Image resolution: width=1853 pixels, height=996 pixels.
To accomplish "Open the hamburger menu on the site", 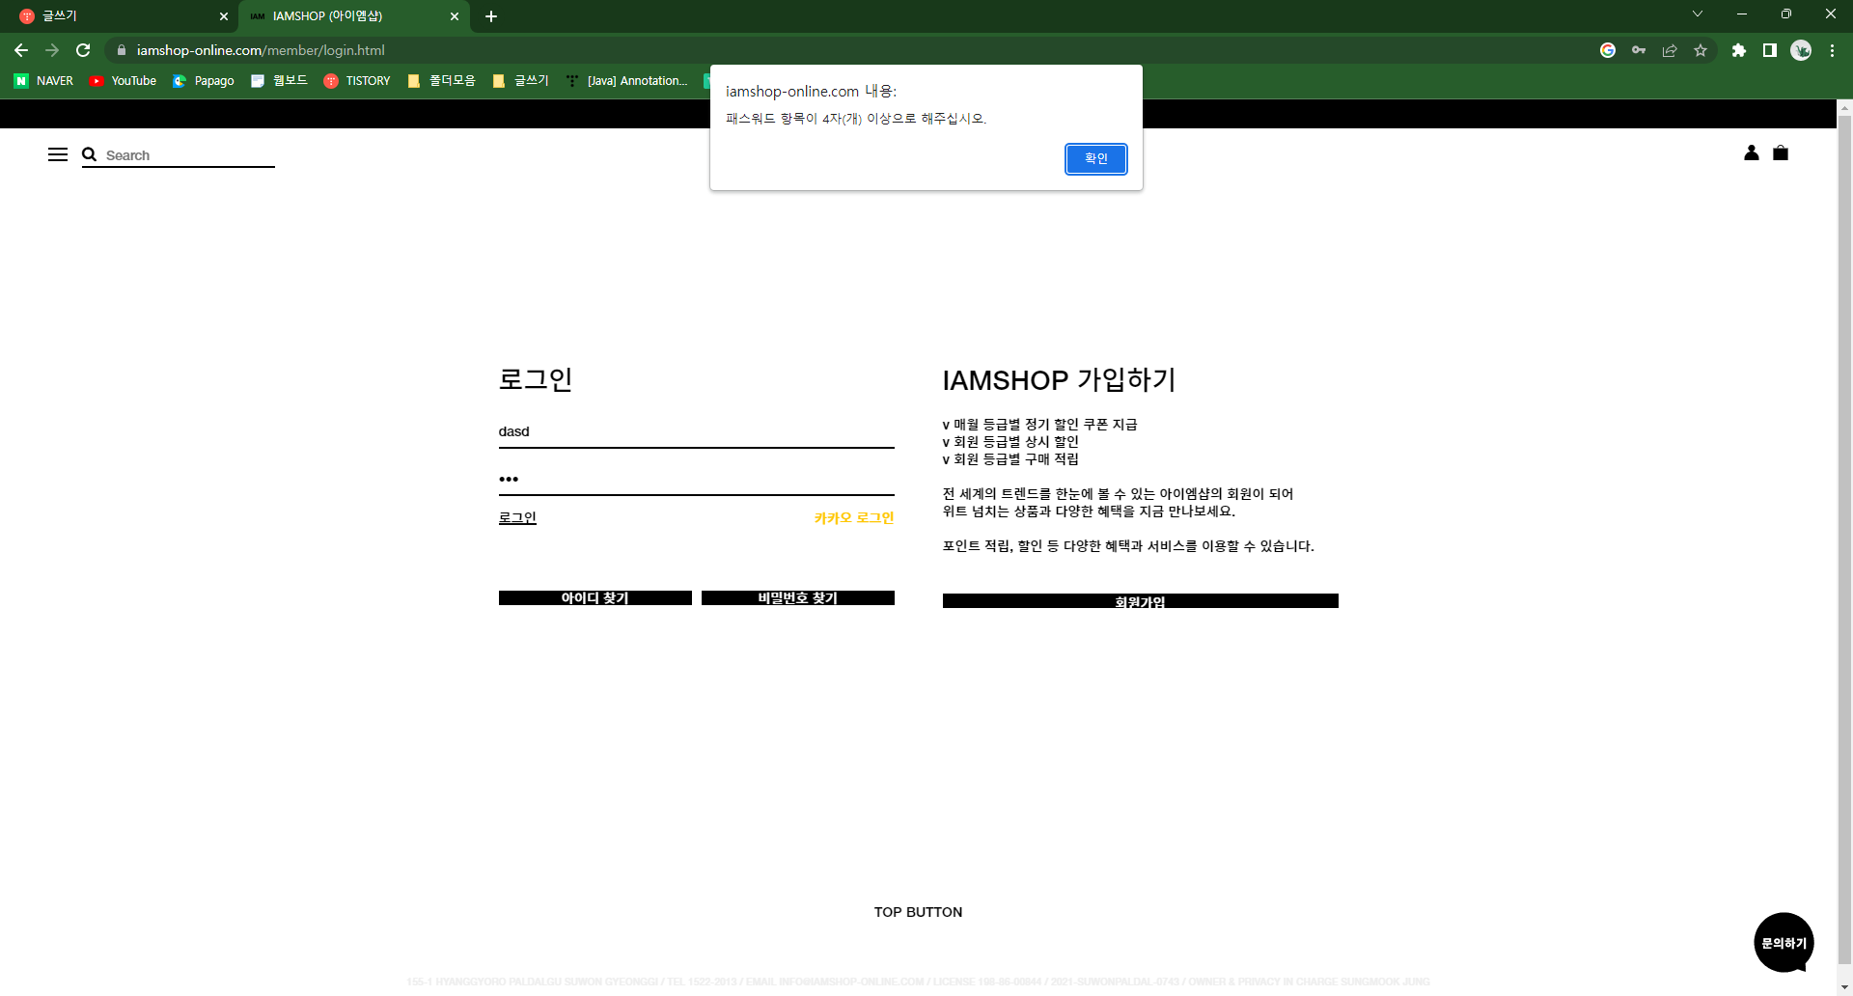I will click(x=58, y=154).
